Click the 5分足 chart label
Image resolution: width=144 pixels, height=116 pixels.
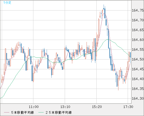click(x=7, y=3)
